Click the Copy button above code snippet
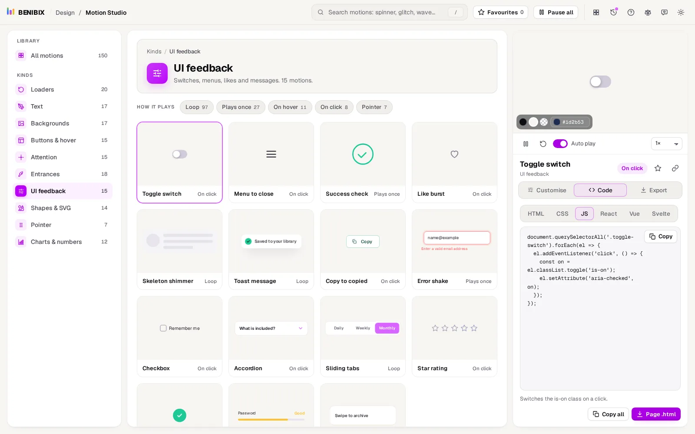This screenshot has height=434, width=695. 661,237
